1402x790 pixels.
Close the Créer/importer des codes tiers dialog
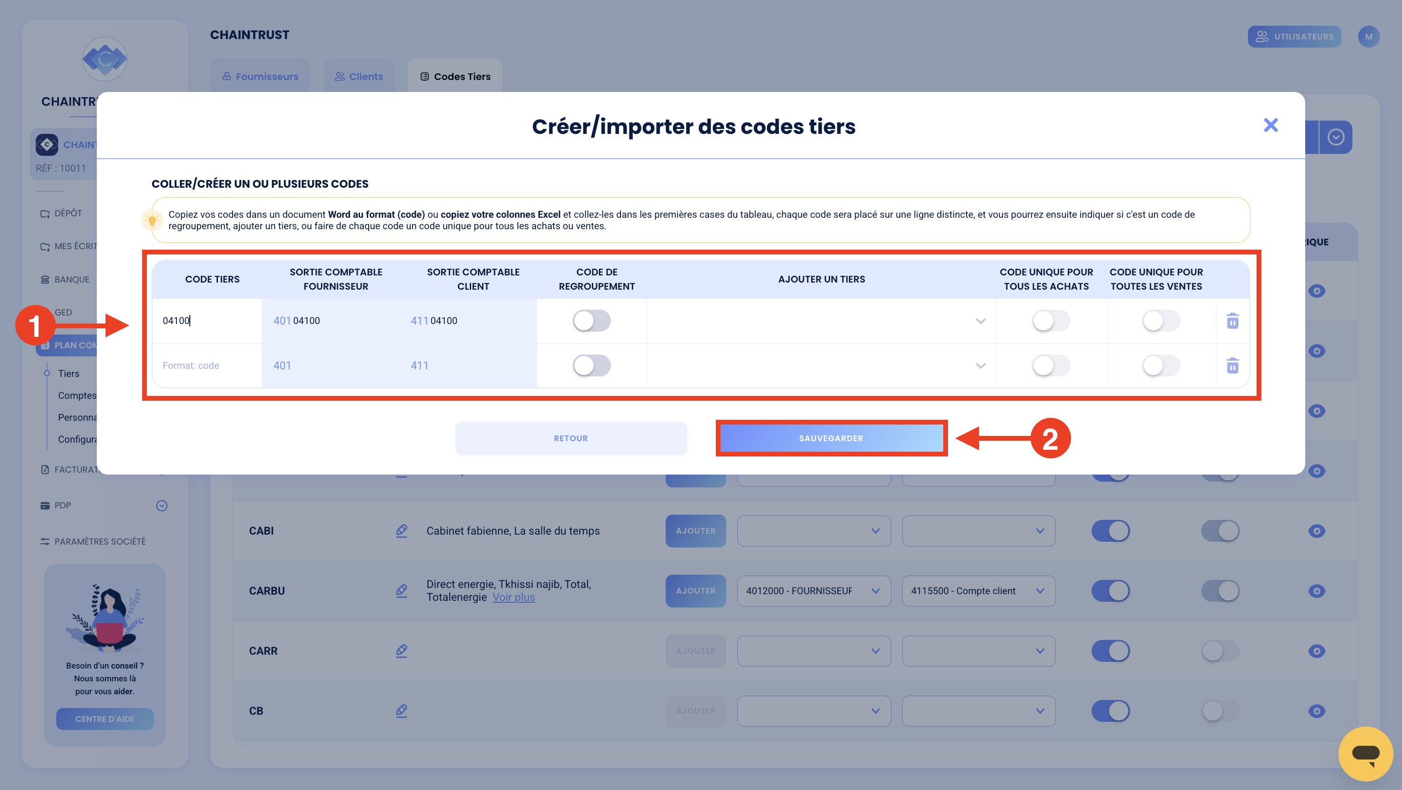1270,125
